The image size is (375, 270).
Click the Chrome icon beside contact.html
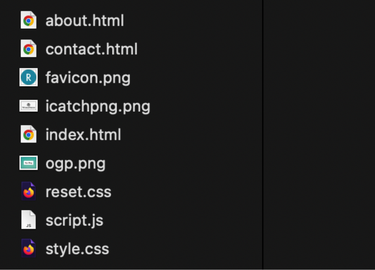28,49
